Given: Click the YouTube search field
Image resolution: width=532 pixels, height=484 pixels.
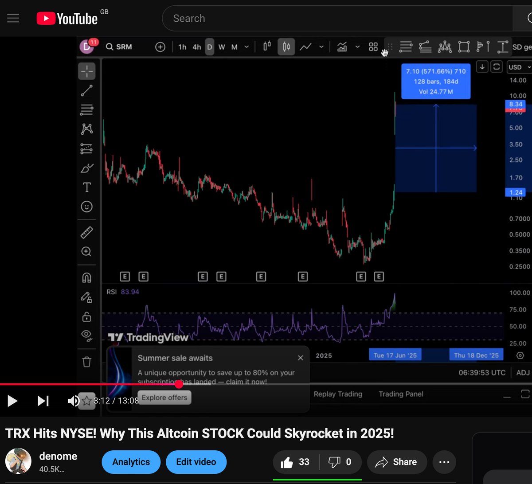Looking at the screenshot, I should [337, 18].
